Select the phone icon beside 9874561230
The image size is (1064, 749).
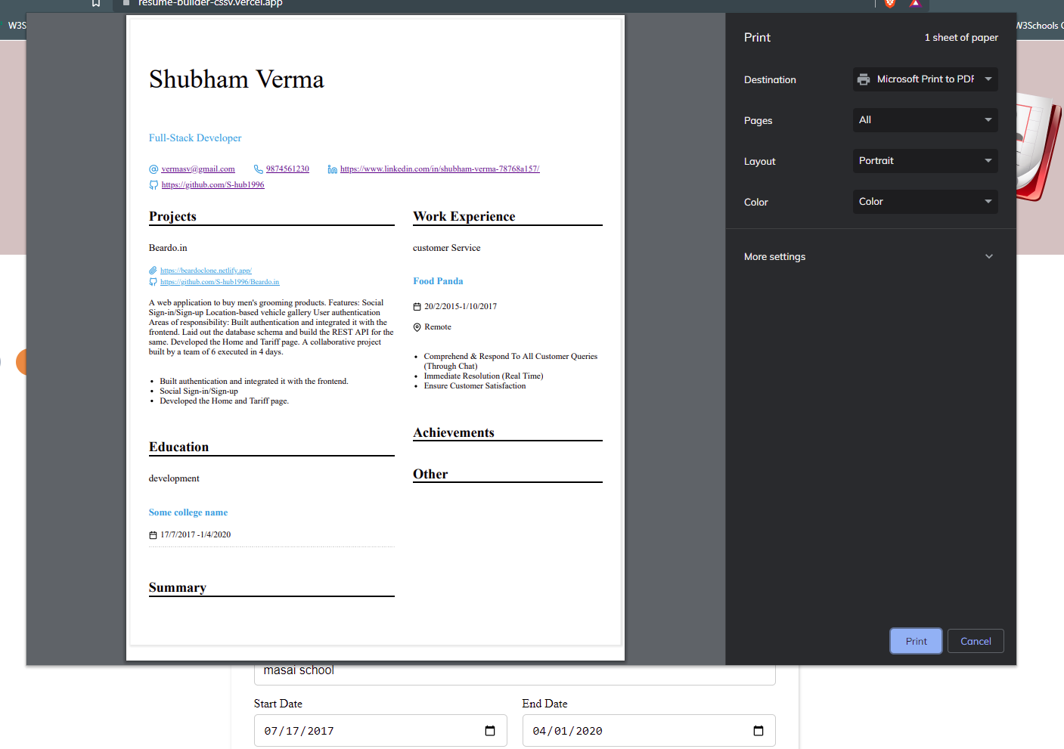pos(257,169)
